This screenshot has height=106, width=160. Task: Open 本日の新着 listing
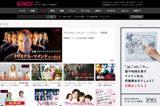pyautogui.click(x=79, y=17)
